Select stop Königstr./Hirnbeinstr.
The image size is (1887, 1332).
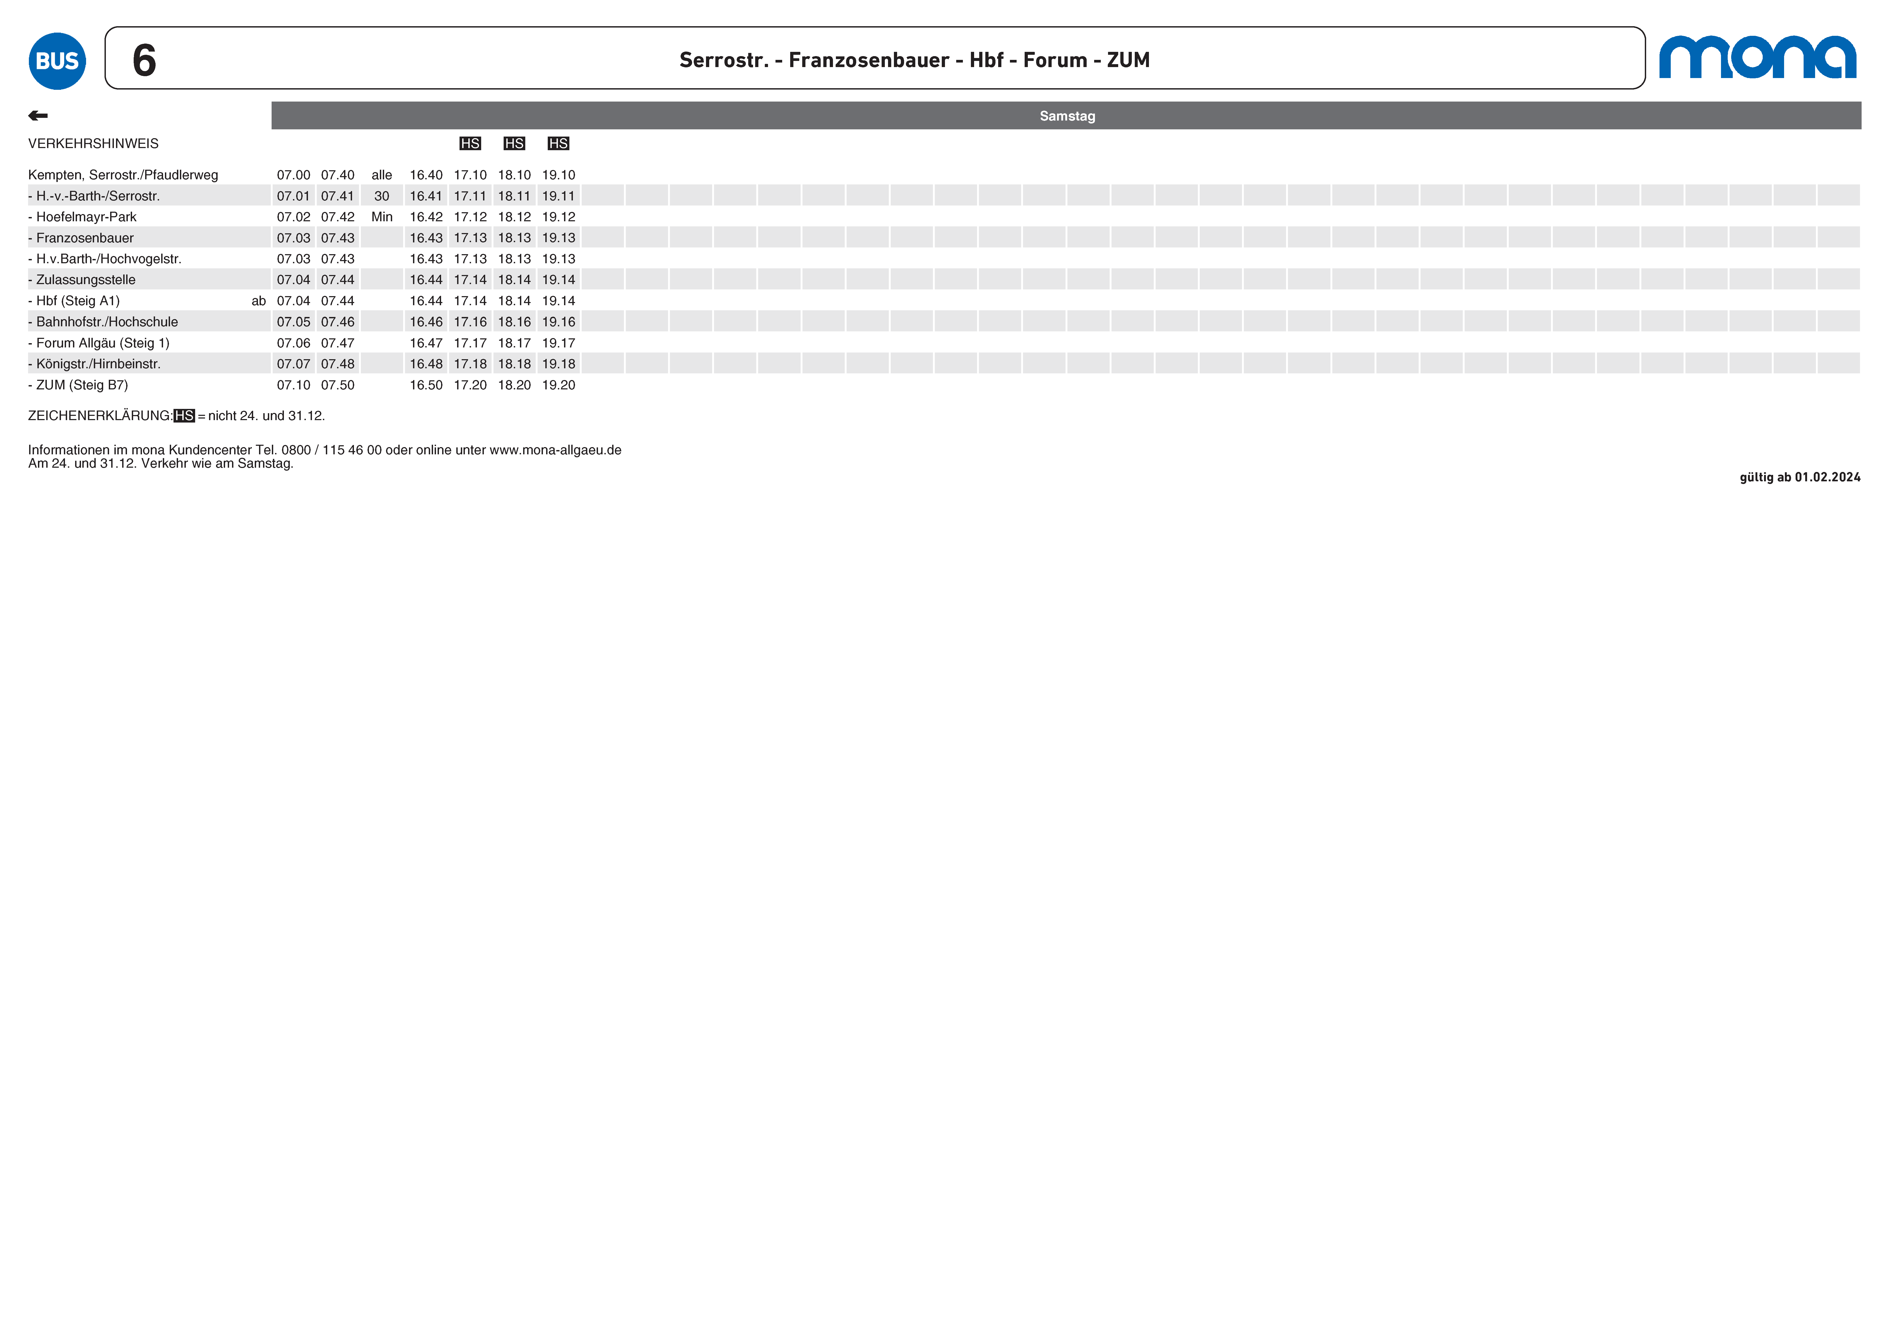[95, 364]
